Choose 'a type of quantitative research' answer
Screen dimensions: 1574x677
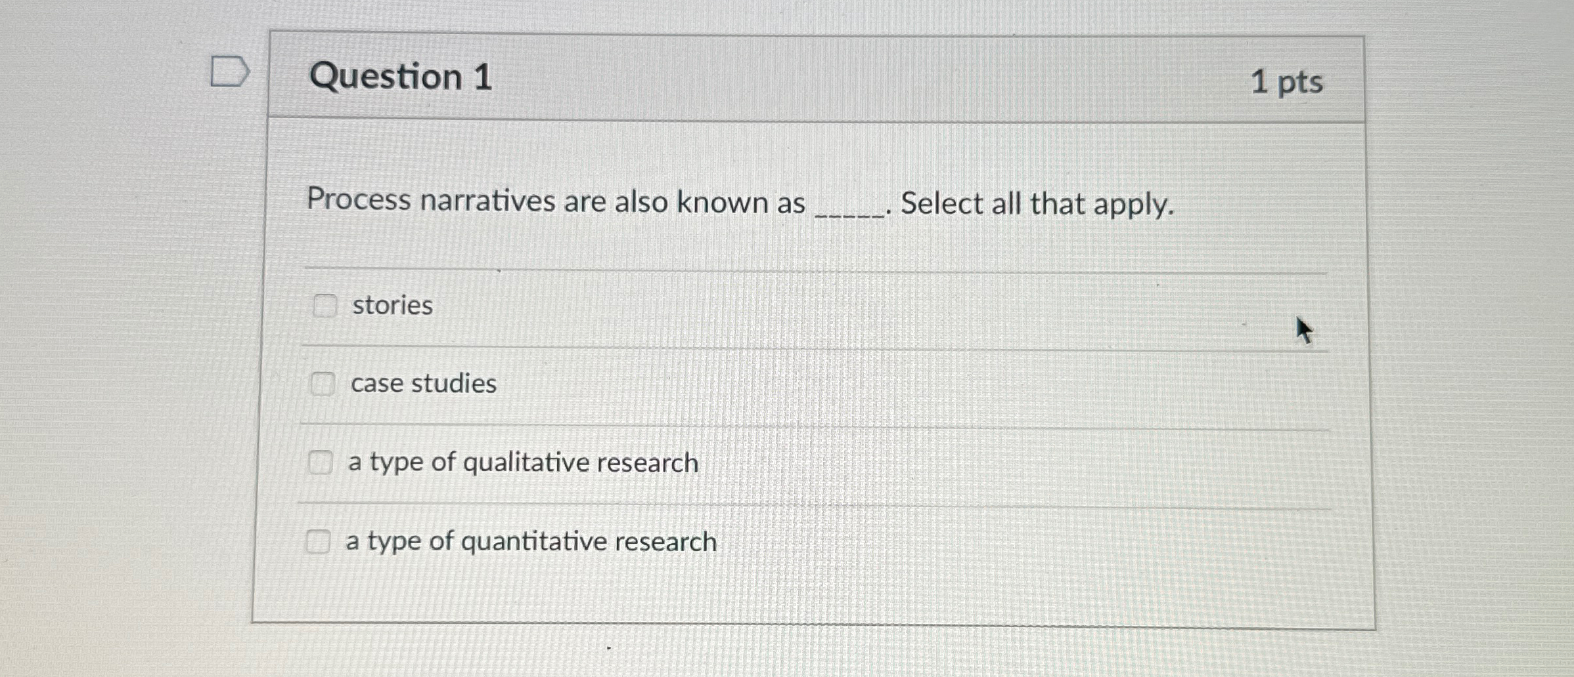[531, 540]
